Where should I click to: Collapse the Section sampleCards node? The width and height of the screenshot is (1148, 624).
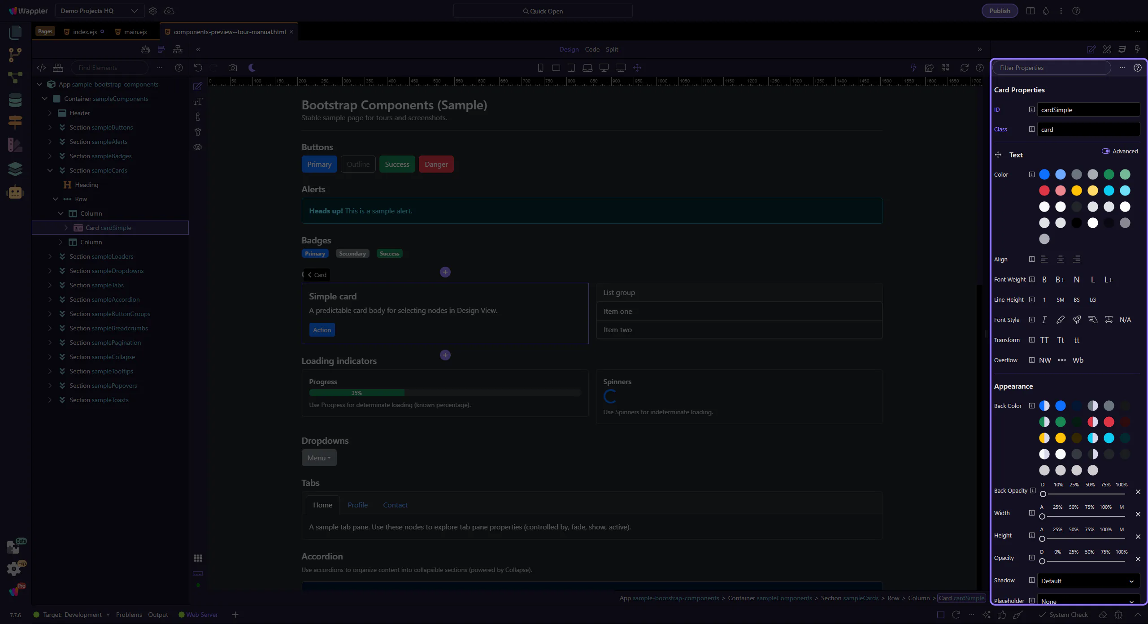click(x=50, y=170)
